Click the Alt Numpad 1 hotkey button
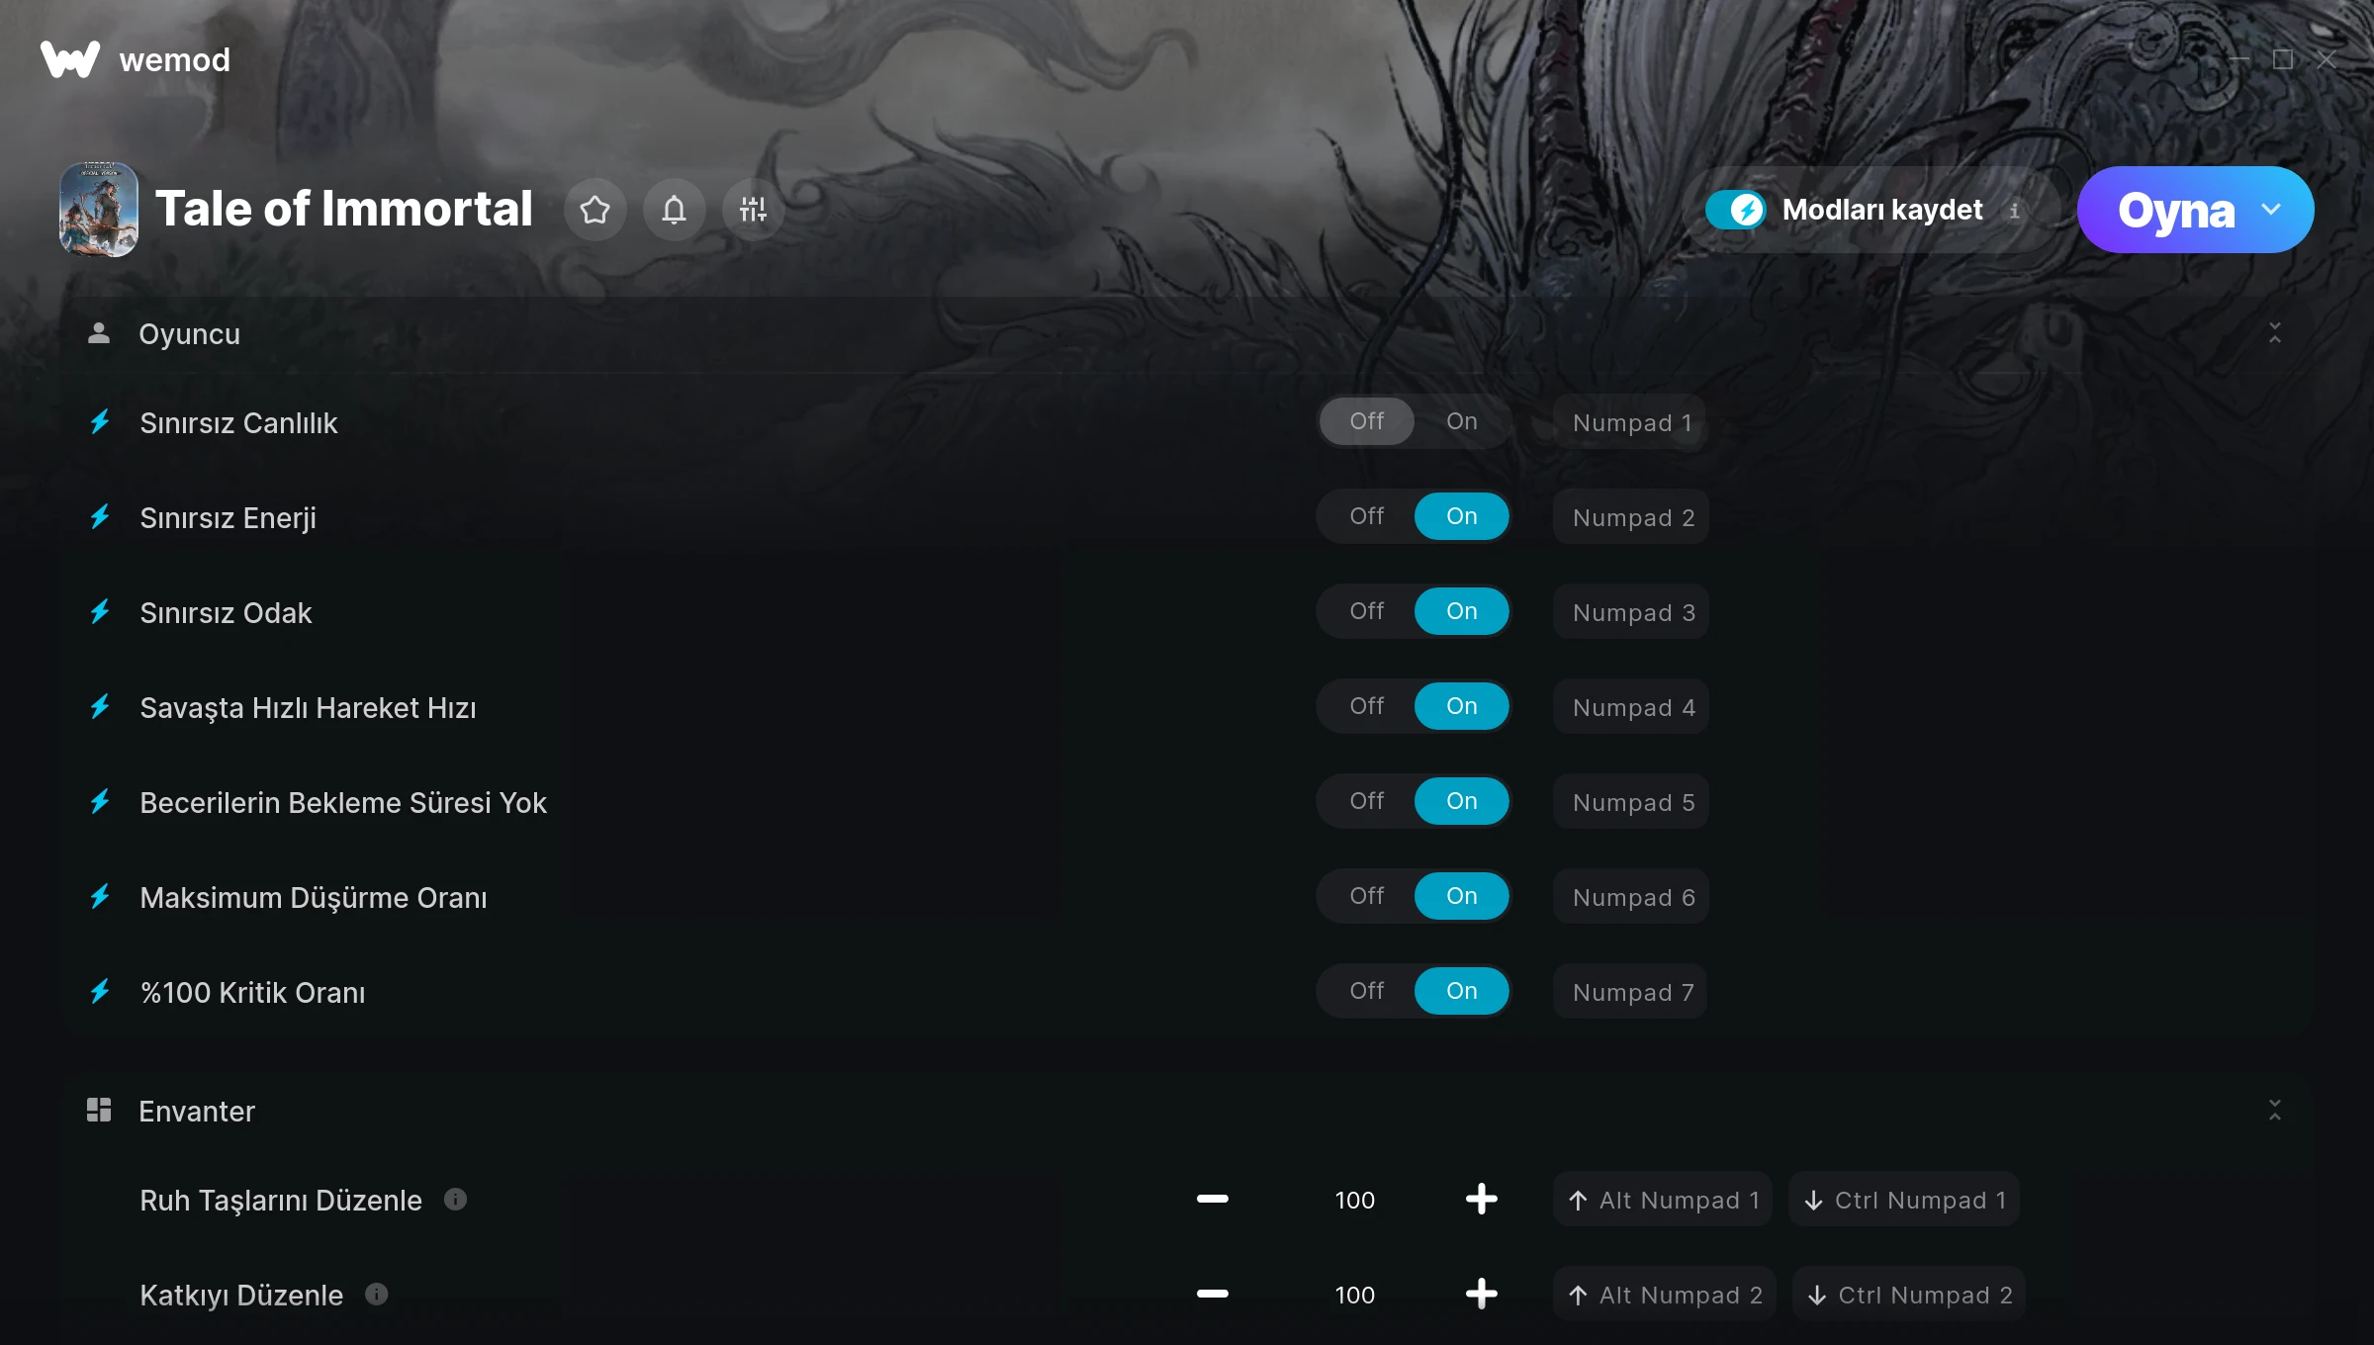 (x=1663, y=1200)
